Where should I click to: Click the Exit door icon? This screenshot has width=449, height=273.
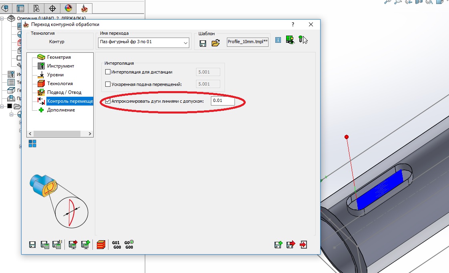[303, 245]
